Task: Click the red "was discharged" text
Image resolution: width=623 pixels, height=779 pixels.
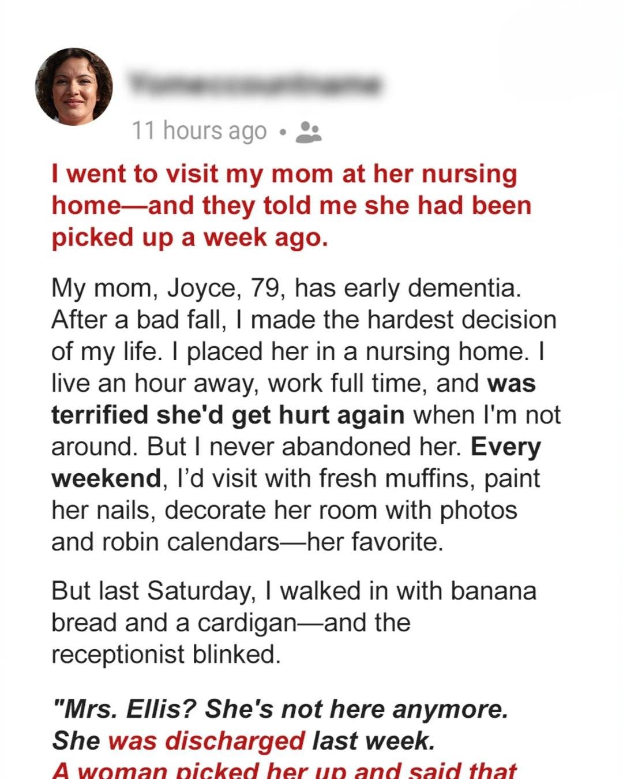Action: [207, 741]
